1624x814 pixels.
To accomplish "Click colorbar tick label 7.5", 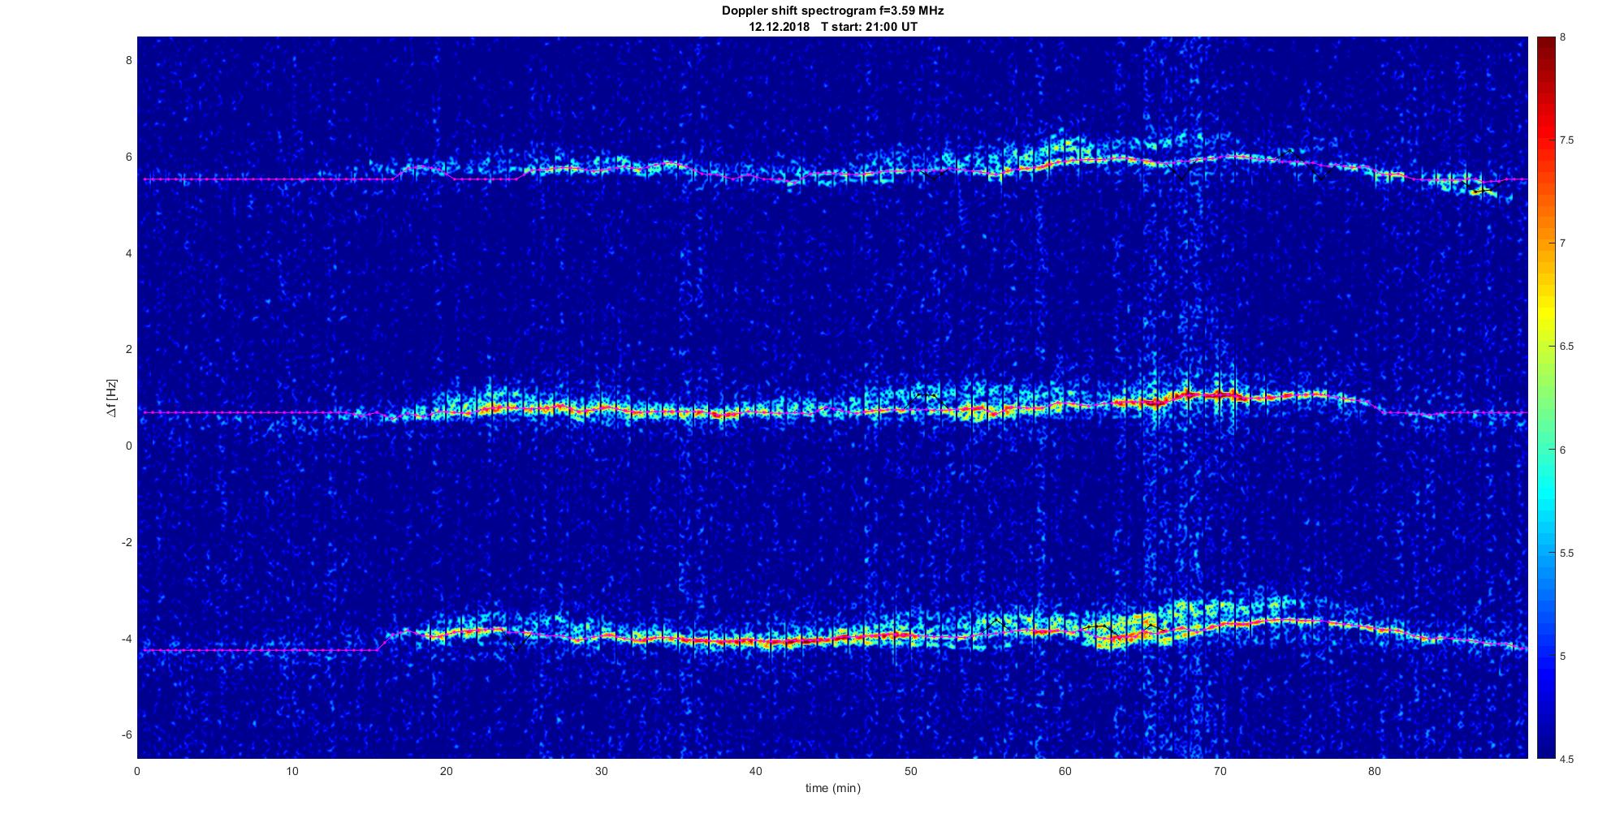I will tap(1566, 140).
